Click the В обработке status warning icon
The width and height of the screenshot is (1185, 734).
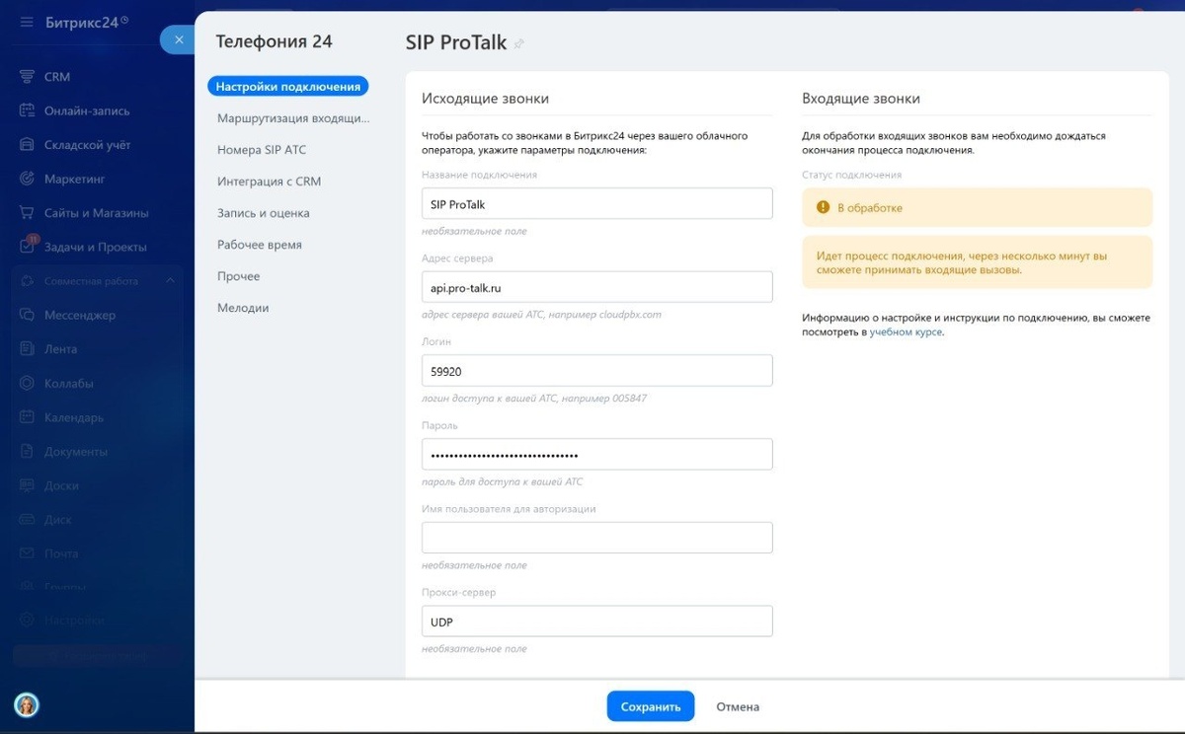pyautogui.click(x=823, y=208)
